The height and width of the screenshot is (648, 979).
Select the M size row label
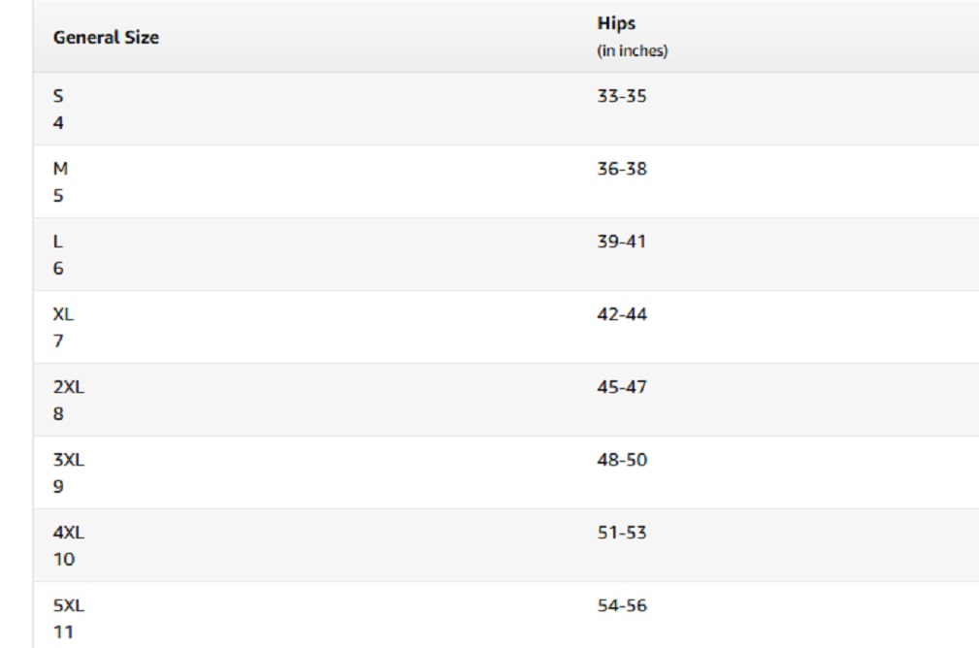tap(59, 170)
